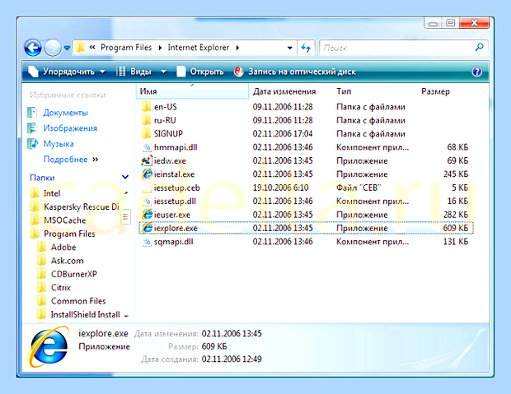Select the hmmapi.dll file icon
This screenshot has width=511, height=394.
tap(147, 147)
